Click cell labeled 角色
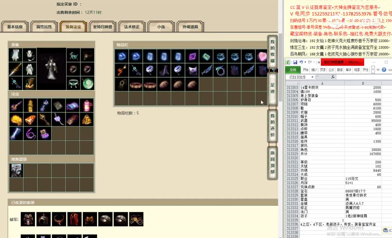This screenshot has width=392, height=238. (x=322, y=149)
